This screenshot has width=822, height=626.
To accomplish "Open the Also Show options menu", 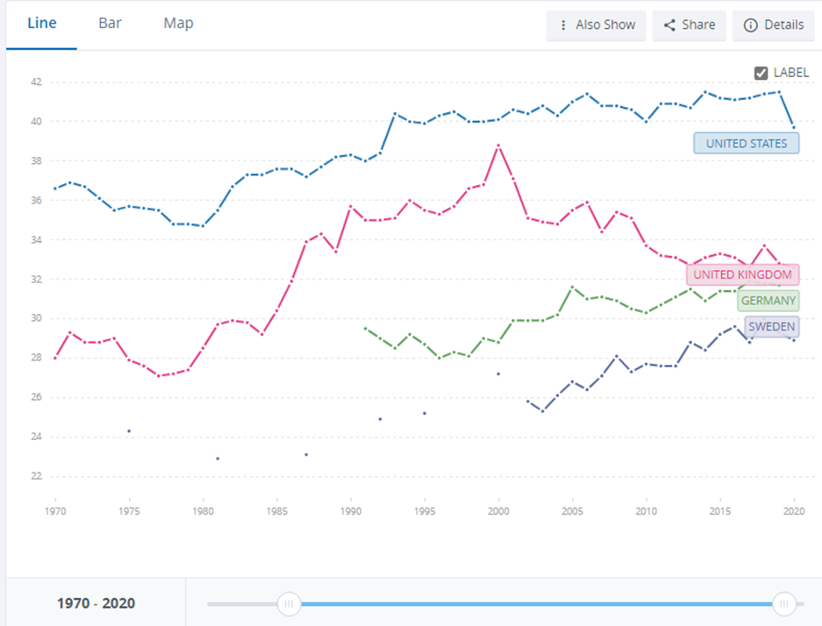I will [x=597, y=25].
